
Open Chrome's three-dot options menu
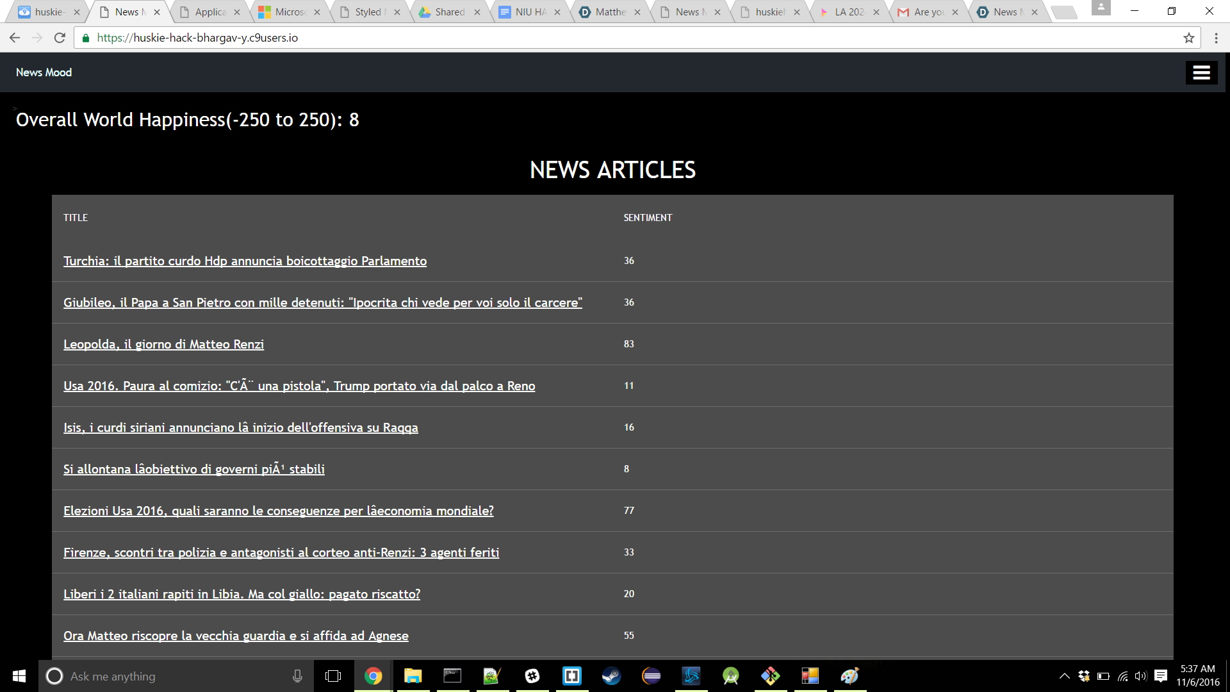click(x=1216, y=38)
